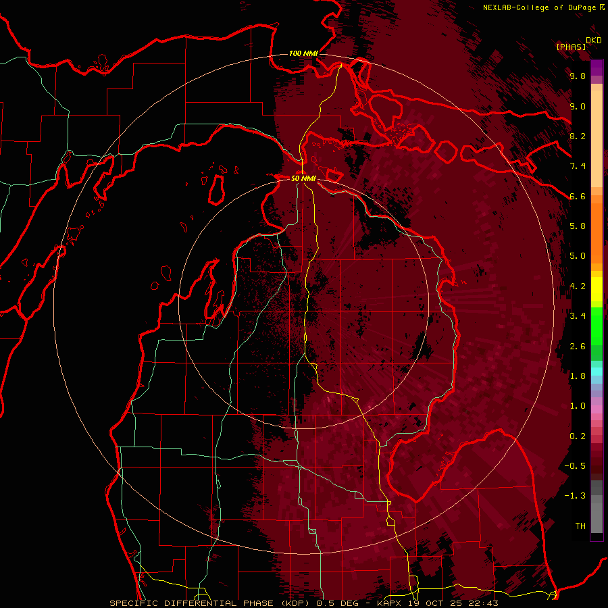
Task: Click the 9.0 value on the color scale
Action: 578,106
